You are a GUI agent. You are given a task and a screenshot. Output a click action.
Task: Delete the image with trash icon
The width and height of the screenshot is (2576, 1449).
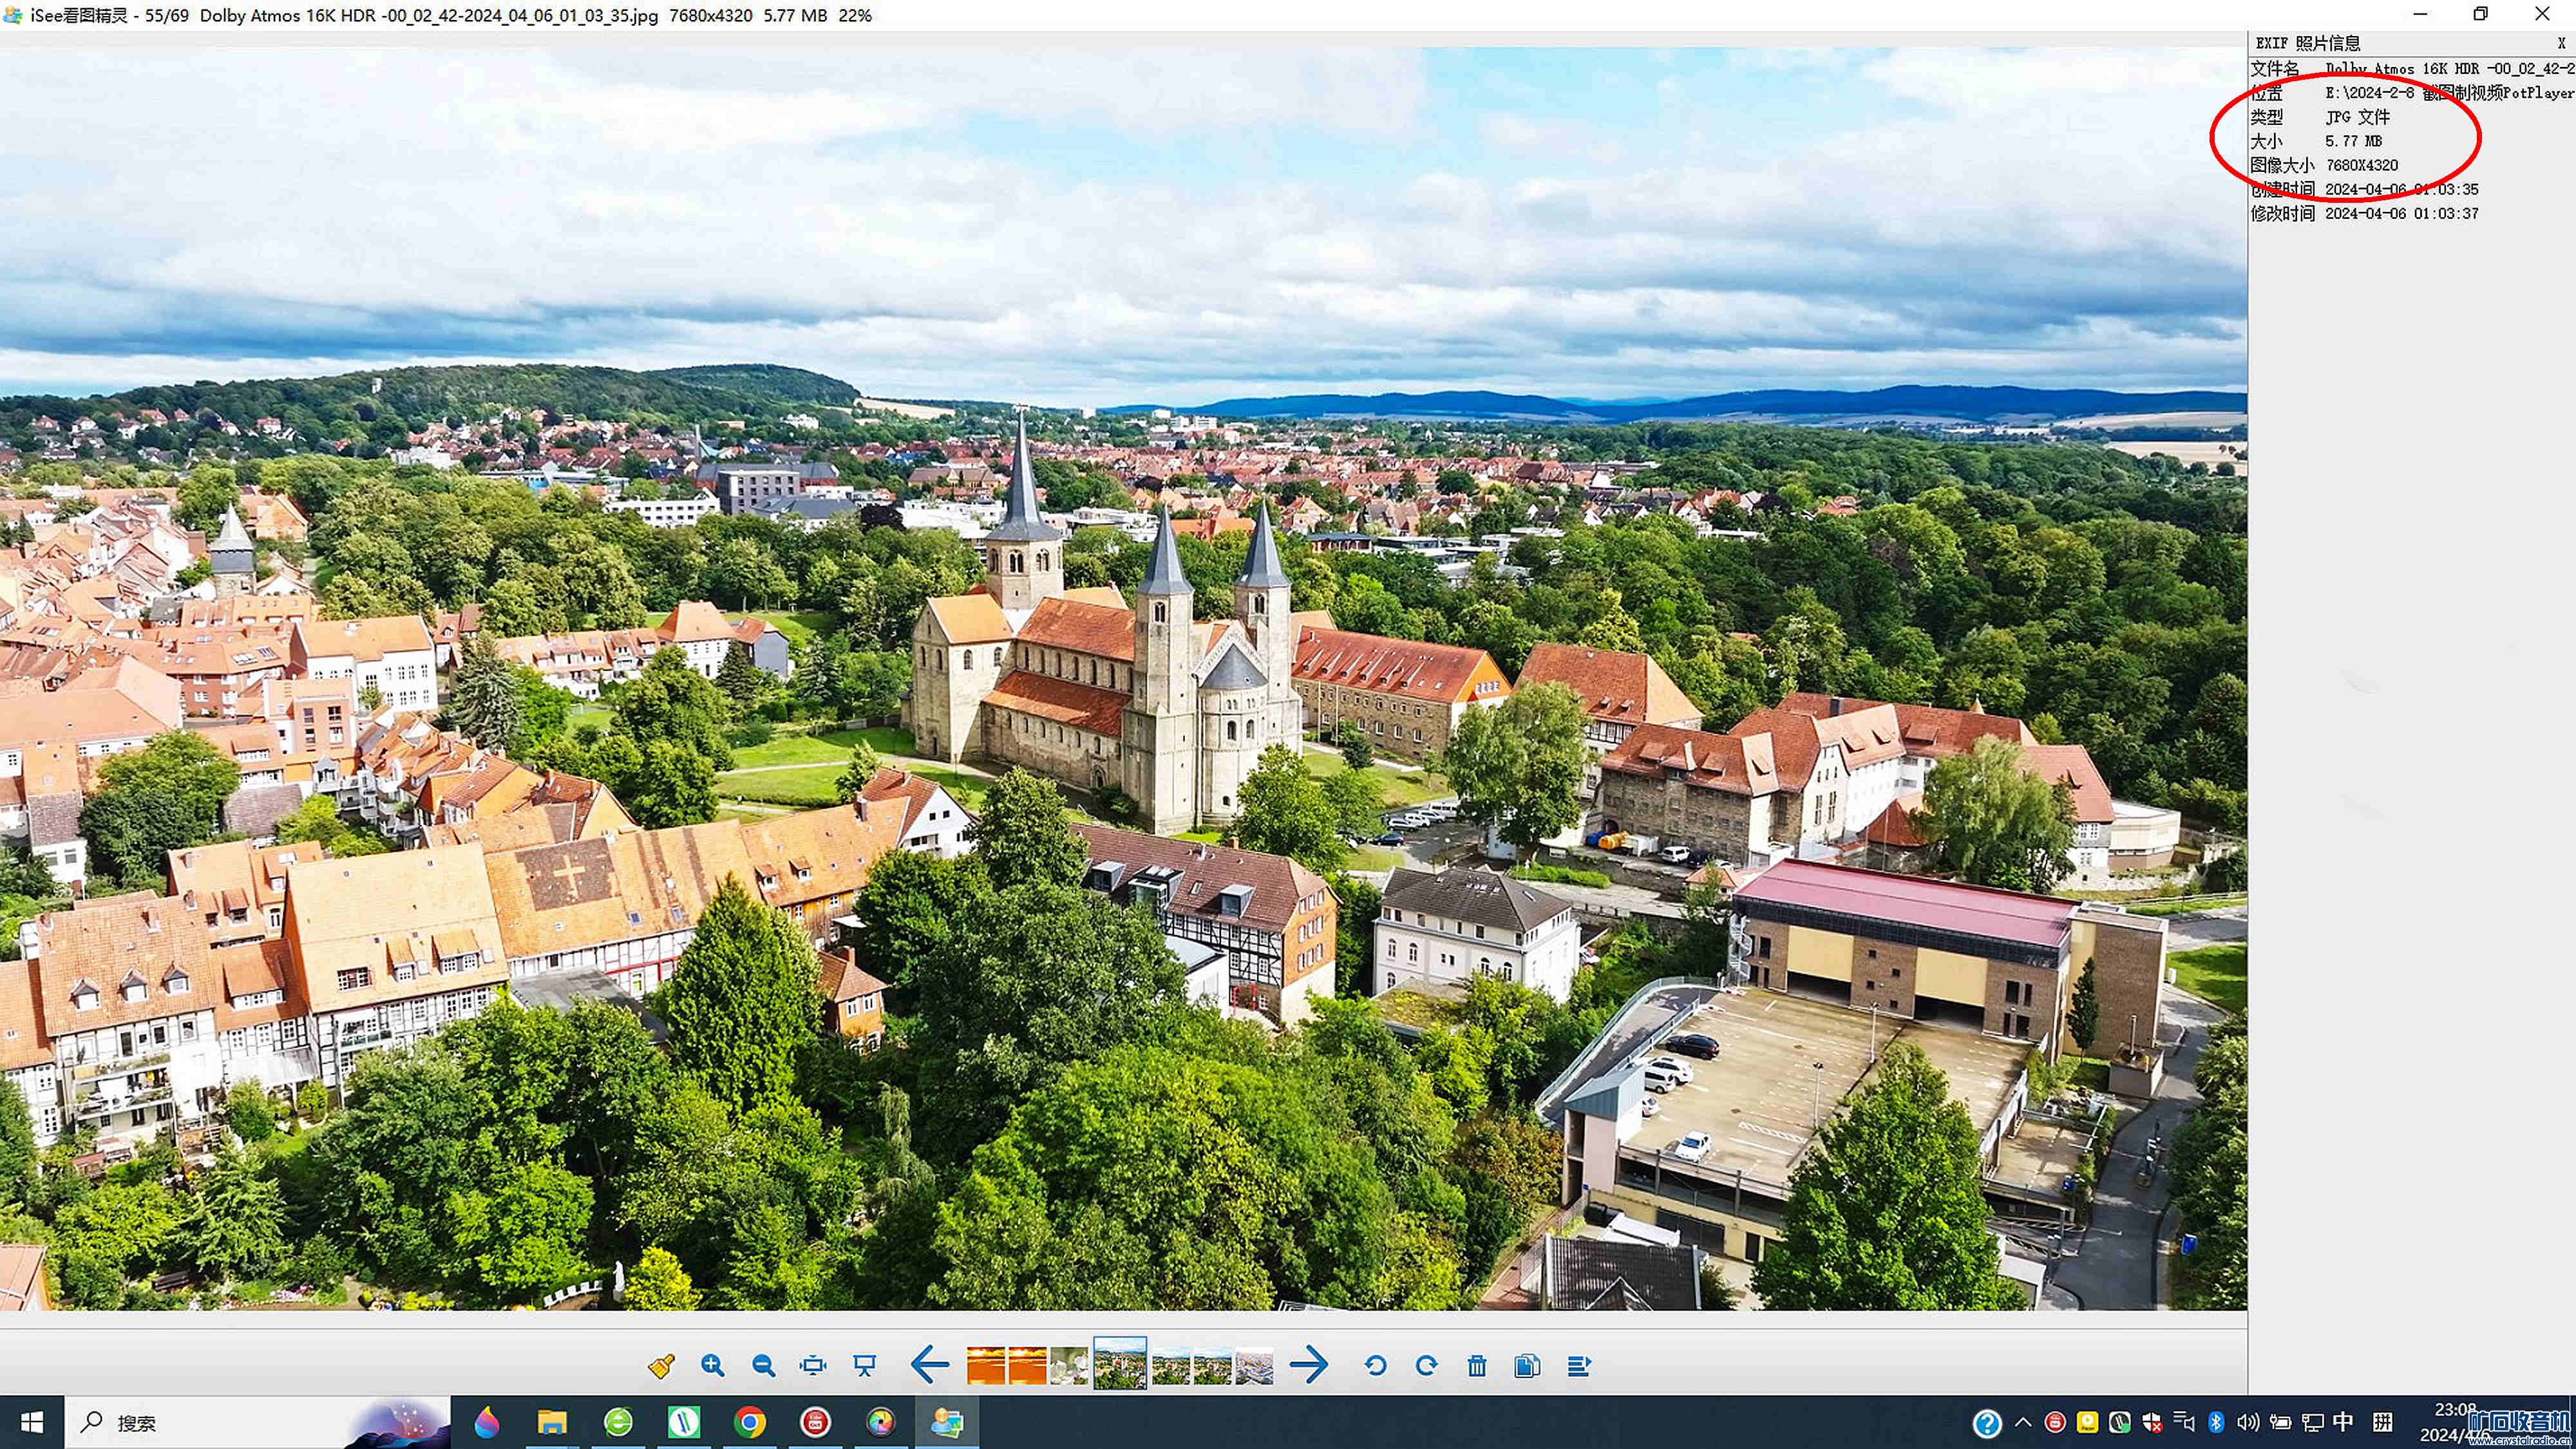pos(1477,1366)
